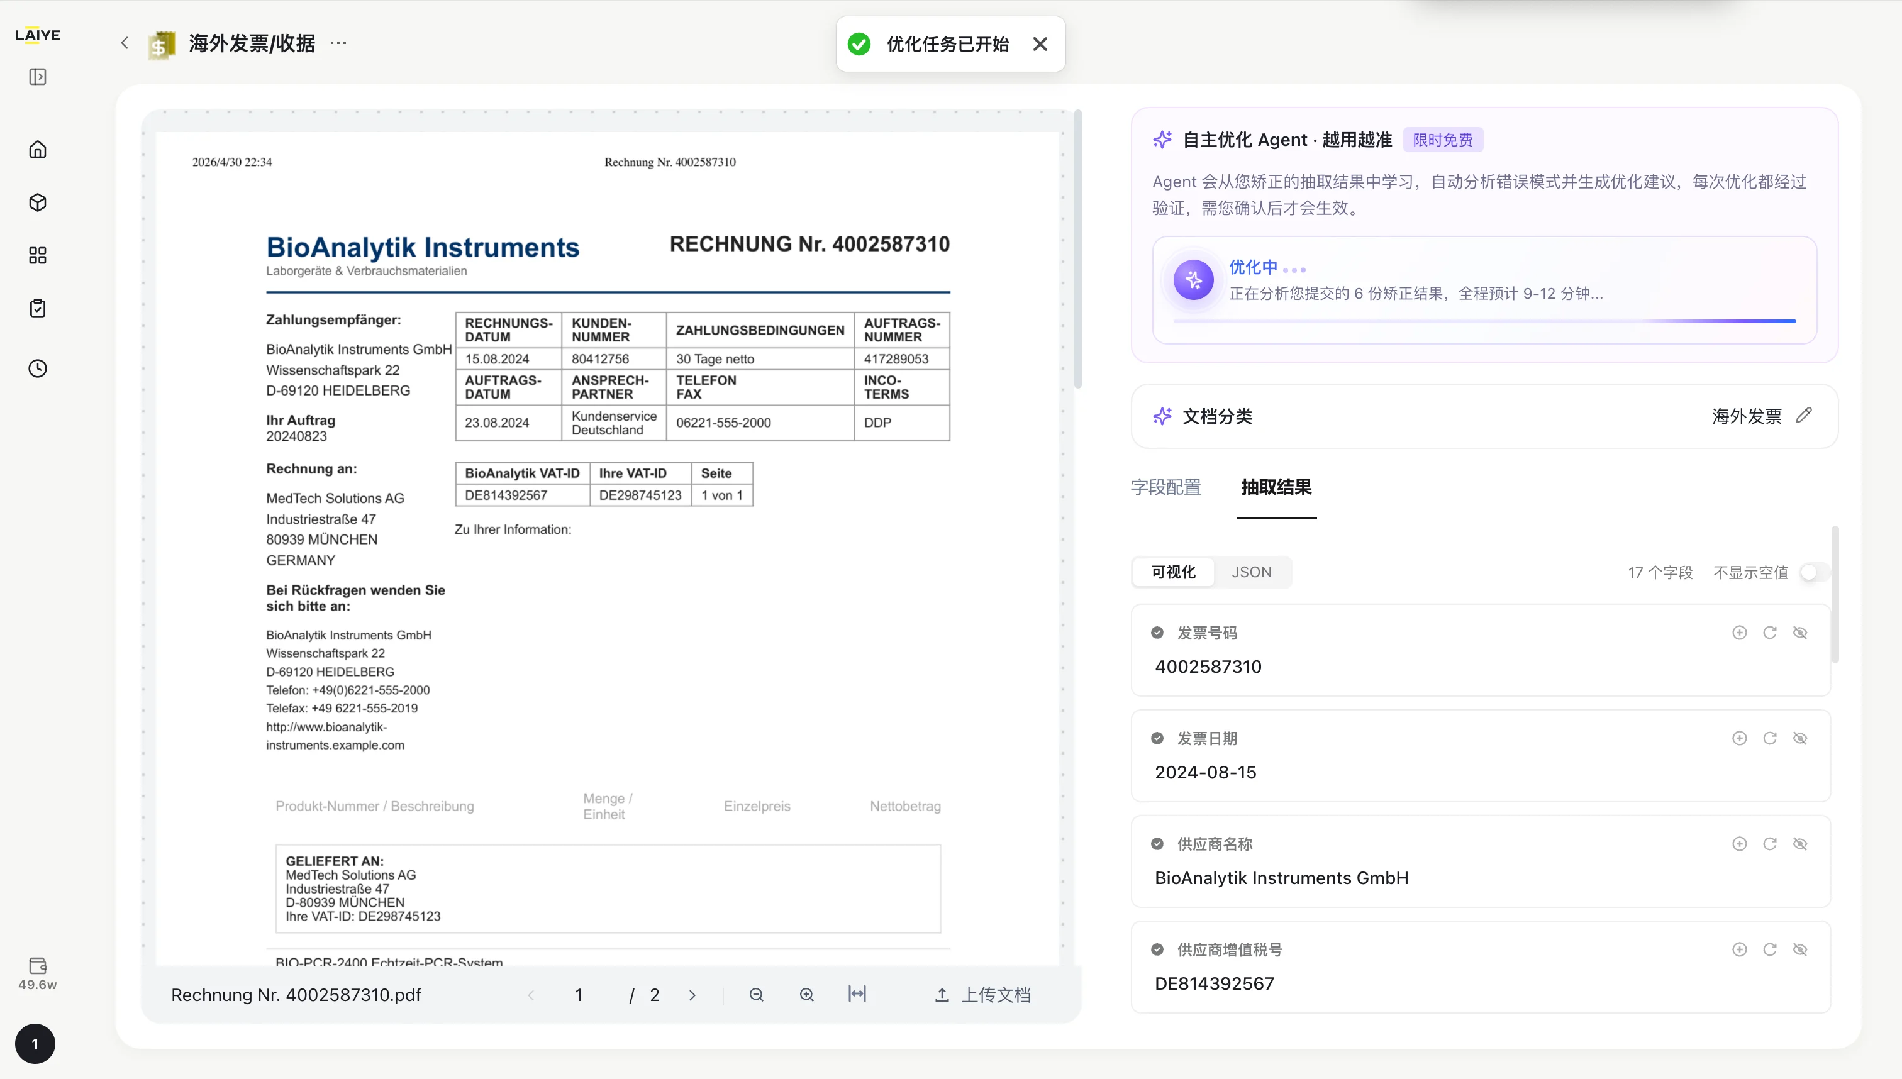
Task: Click the 海外发票 classification value
Action: click(1747, 416)
